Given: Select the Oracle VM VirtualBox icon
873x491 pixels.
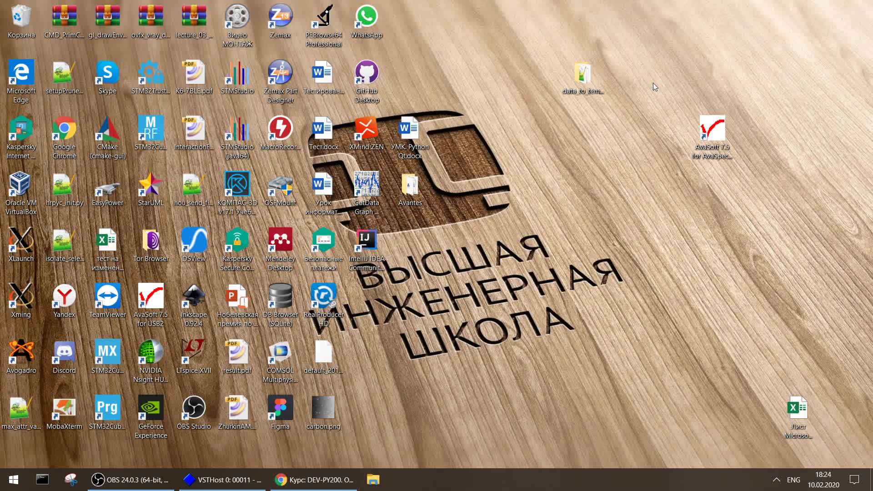Looking at the screenshot, I should (21, 194).
